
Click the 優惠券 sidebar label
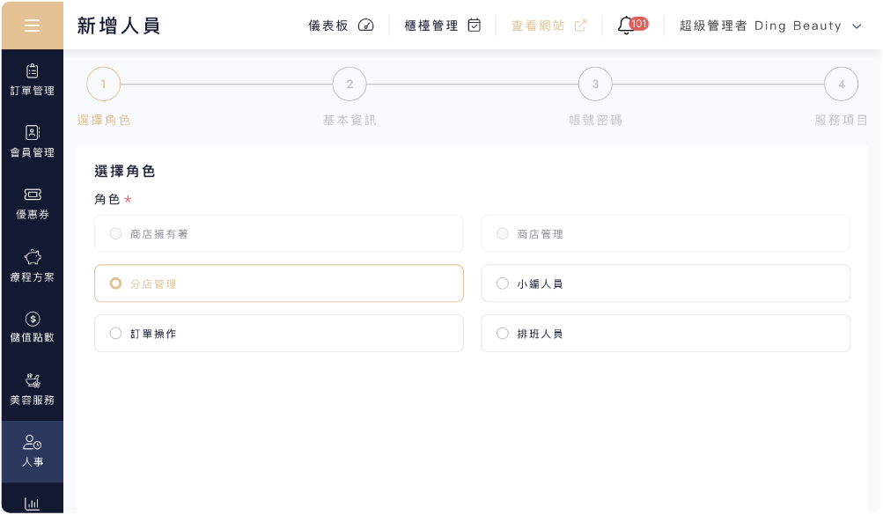tap(32, 215)
